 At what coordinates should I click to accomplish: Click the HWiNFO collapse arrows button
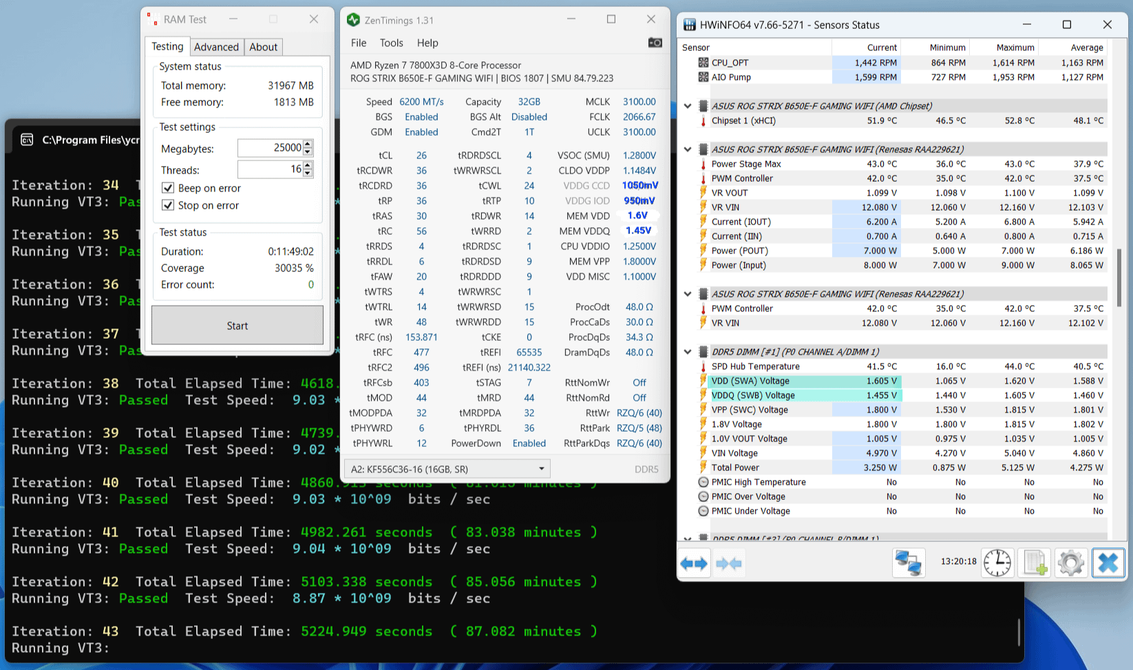click(x=729, y=564)
